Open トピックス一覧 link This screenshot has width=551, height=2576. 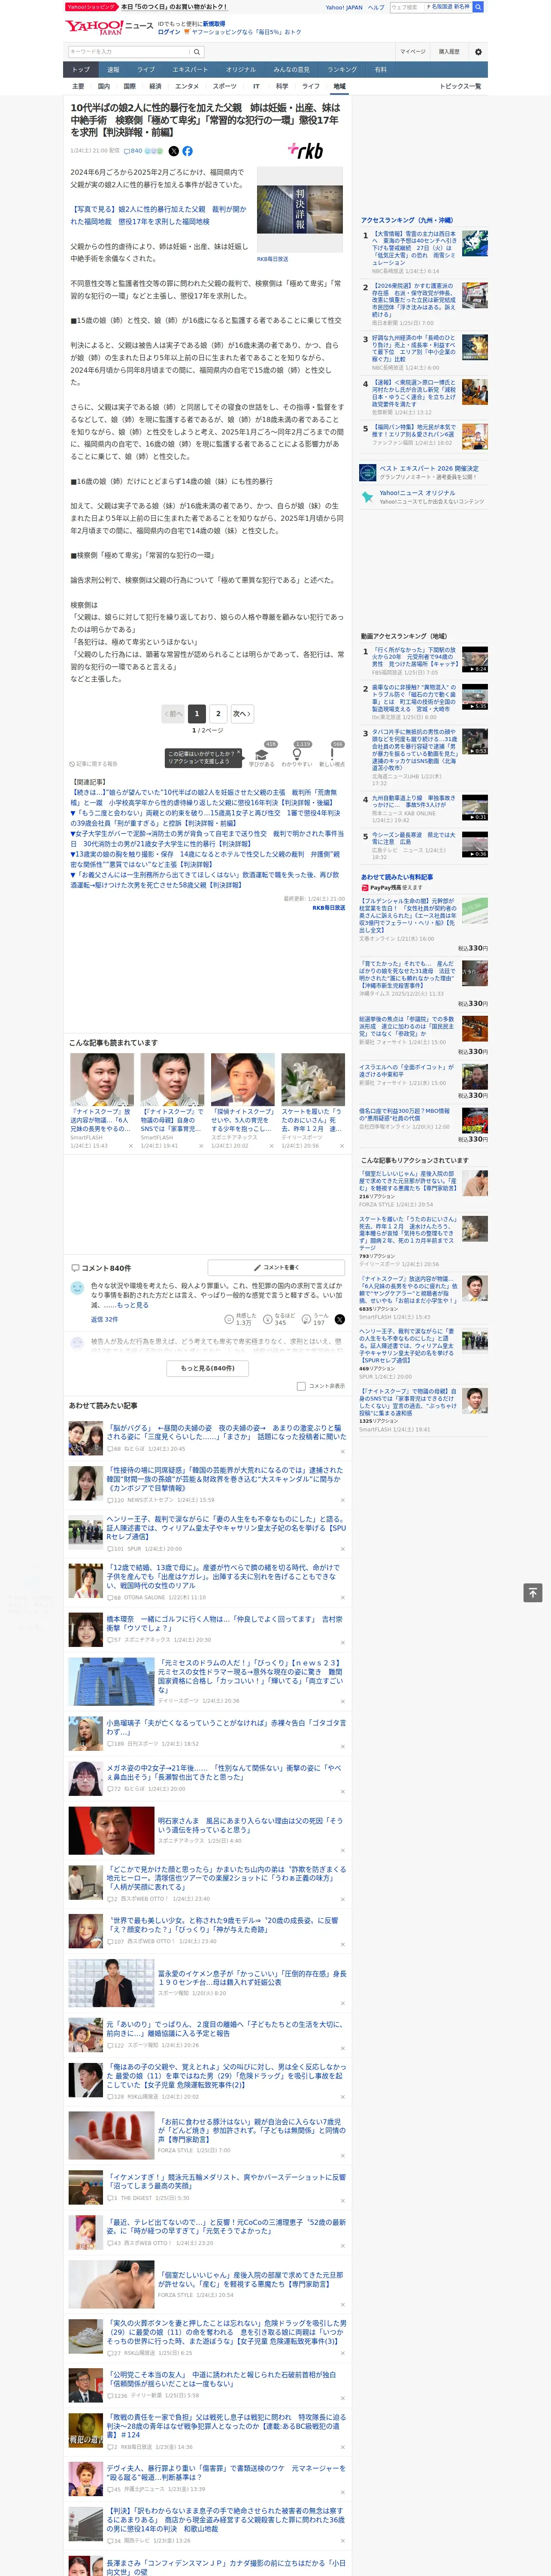(x=460, y=86)
